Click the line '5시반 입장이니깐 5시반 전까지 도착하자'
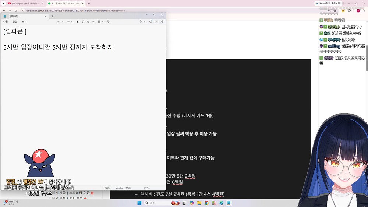The image size is (368, 207). [x=58, y=47]
